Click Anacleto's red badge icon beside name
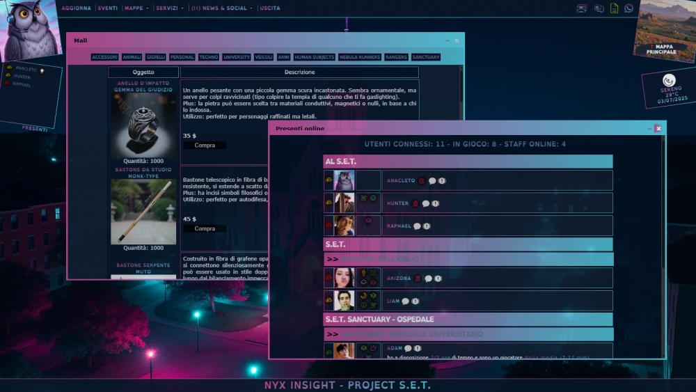Viewport: 696px width, 392px height. 422,181
